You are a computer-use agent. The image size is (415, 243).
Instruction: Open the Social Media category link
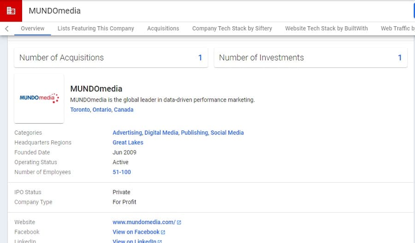tap(227, 133)
